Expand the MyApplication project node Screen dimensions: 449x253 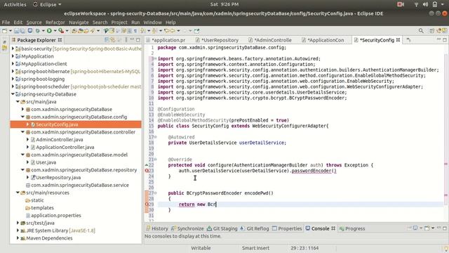[x=13, y=56]
